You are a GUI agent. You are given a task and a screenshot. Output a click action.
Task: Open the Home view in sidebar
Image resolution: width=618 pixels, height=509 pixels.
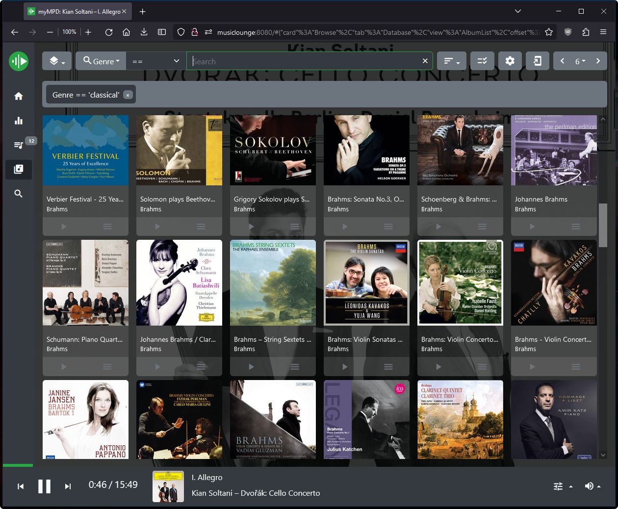pos(19,96)
